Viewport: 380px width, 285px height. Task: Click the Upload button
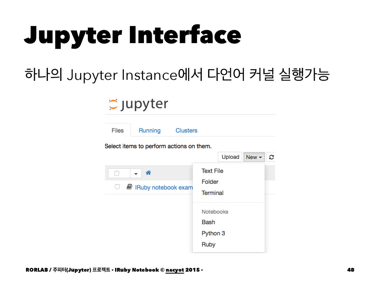click(230, 157)
